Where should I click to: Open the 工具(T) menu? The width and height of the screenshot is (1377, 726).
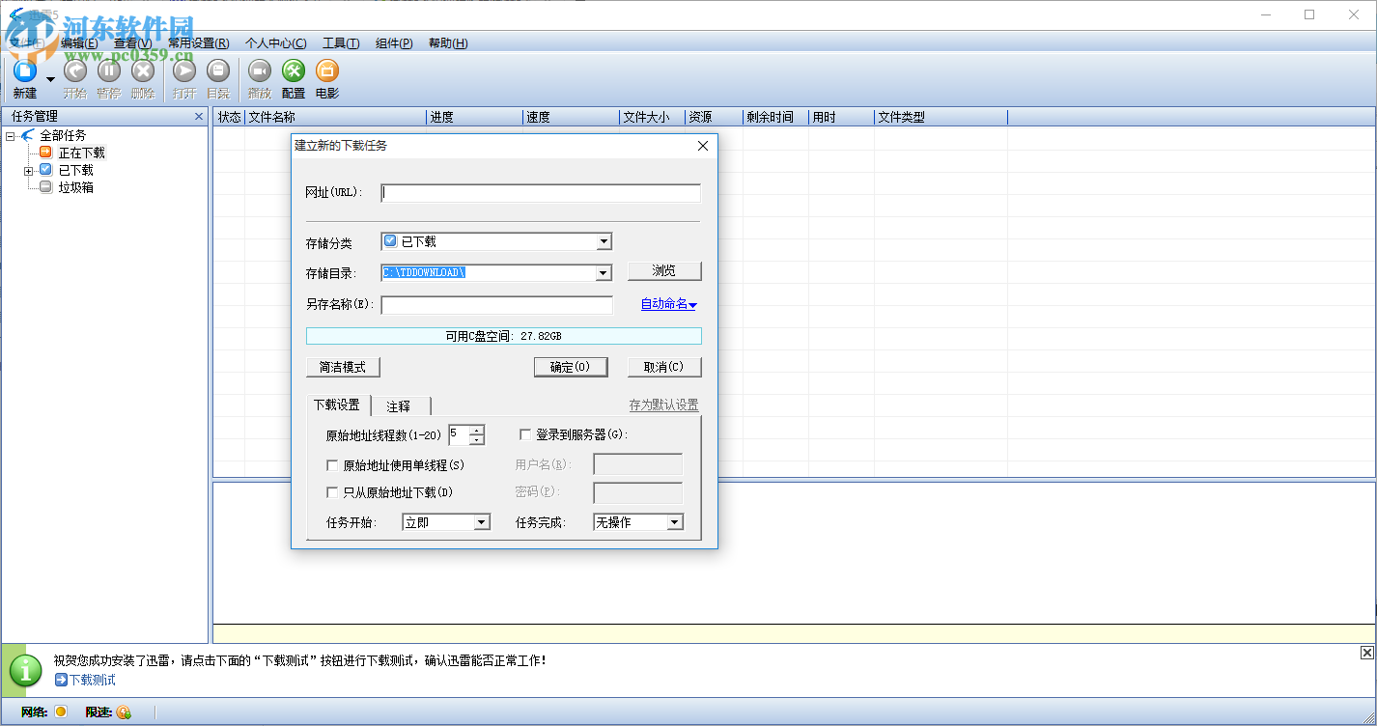point(341,43)
